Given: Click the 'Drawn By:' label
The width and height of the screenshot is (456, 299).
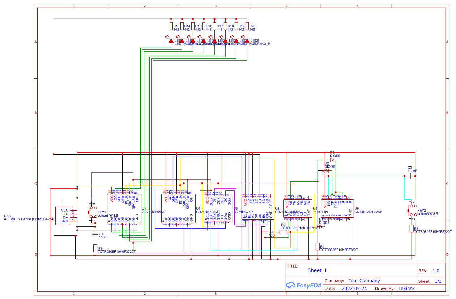Looking at the screenshot, I should [384, 289].
